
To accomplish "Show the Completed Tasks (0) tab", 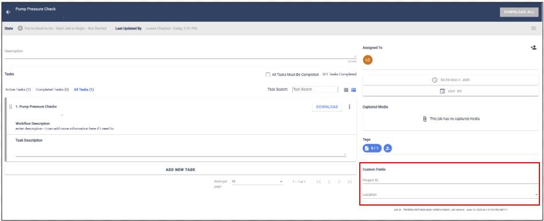I will pyautogui.click(x=53, y=90).
